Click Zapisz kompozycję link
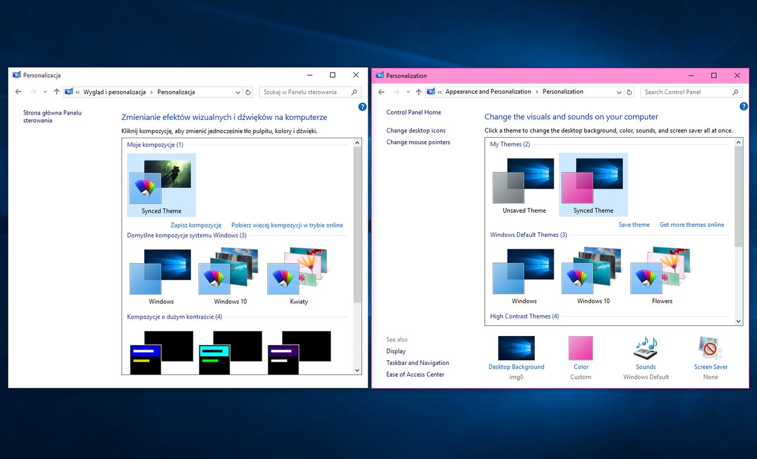This screenshot has height=459, width=757. [x=196, y=225]
